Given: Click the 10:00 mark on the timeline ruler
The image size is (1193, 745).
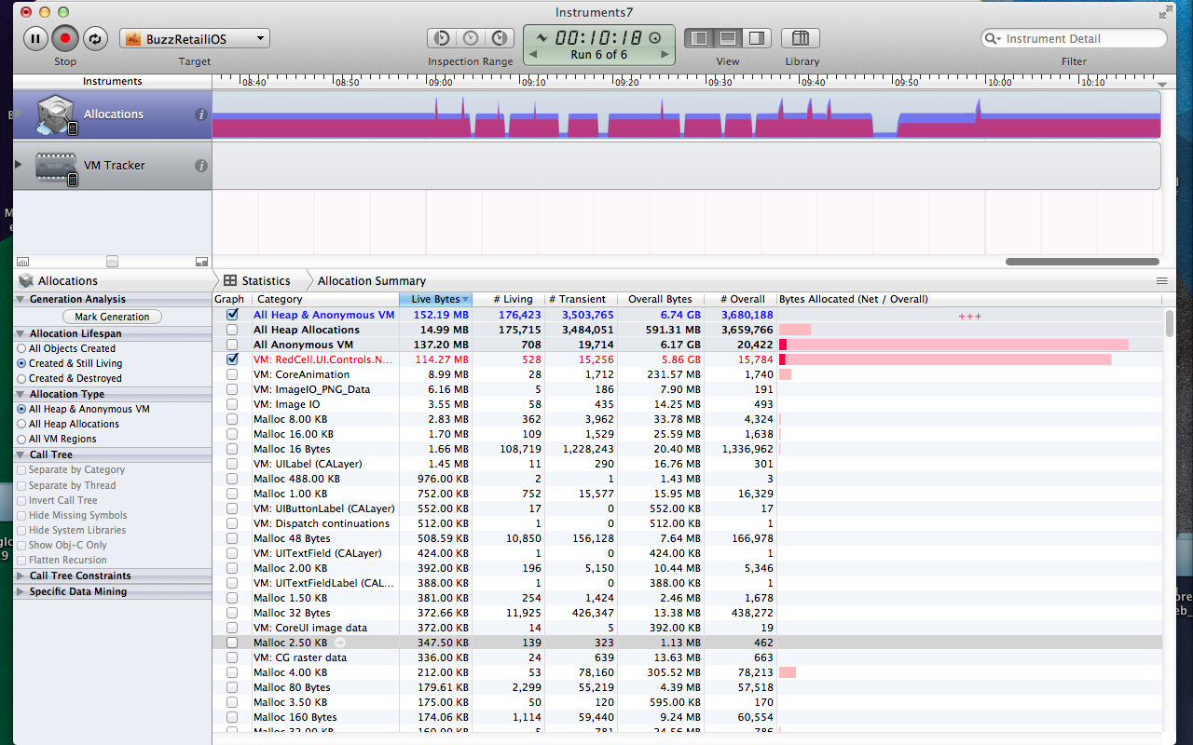Looking at the screenshot, I should pyautogui.click(x=1000, y=82).
